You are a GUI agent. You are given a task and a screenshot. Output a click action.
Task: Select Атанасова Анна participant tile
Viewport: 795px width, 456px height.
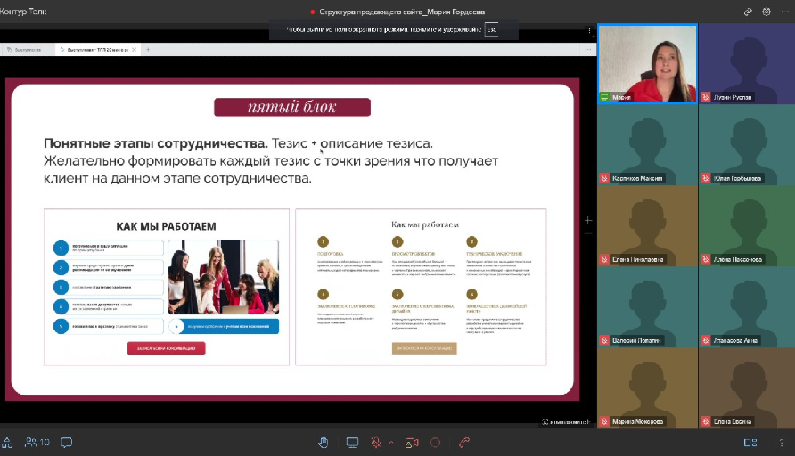coord(747,307)
